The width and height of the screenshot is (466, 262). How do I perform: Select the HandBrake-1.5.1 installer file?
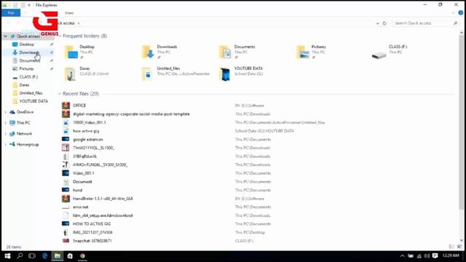click(103, 199)
